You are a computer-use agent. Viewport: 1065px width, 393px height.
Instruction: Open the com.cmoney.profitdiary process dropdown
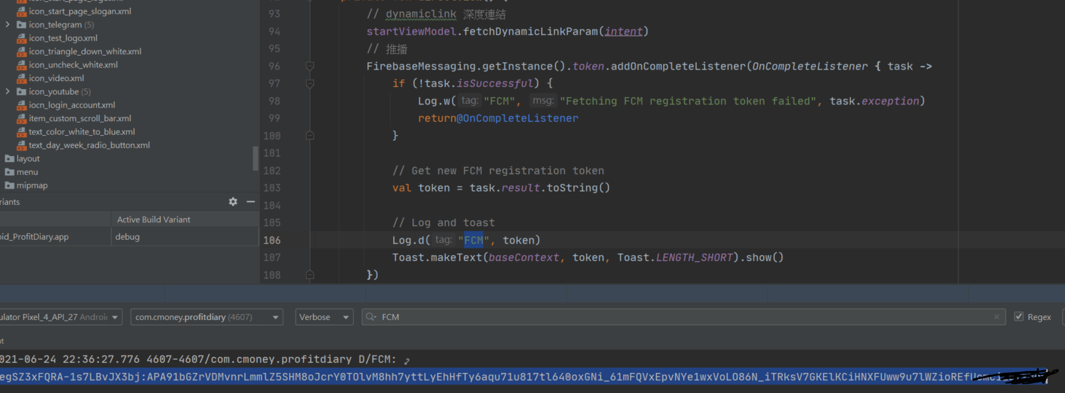pyautogui.click(x=206, y=317)
